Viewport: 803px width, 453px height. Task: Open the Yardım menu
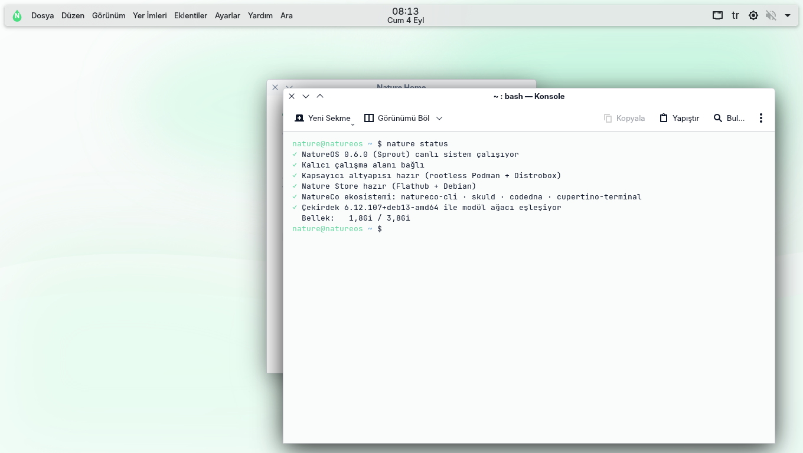click(x=260, y=16)
